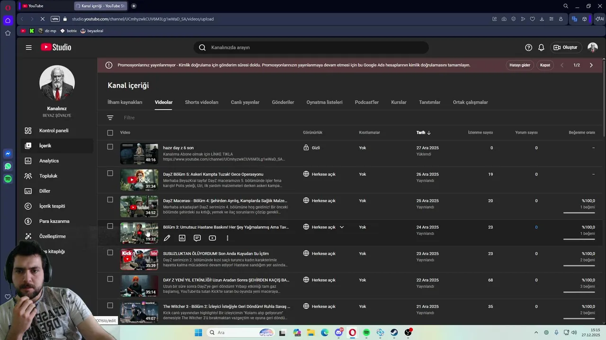This screenshot has height=340, width=606.
Task: Expand visibility dropdown for Bölüm 3 video
Action: point(342,227)
